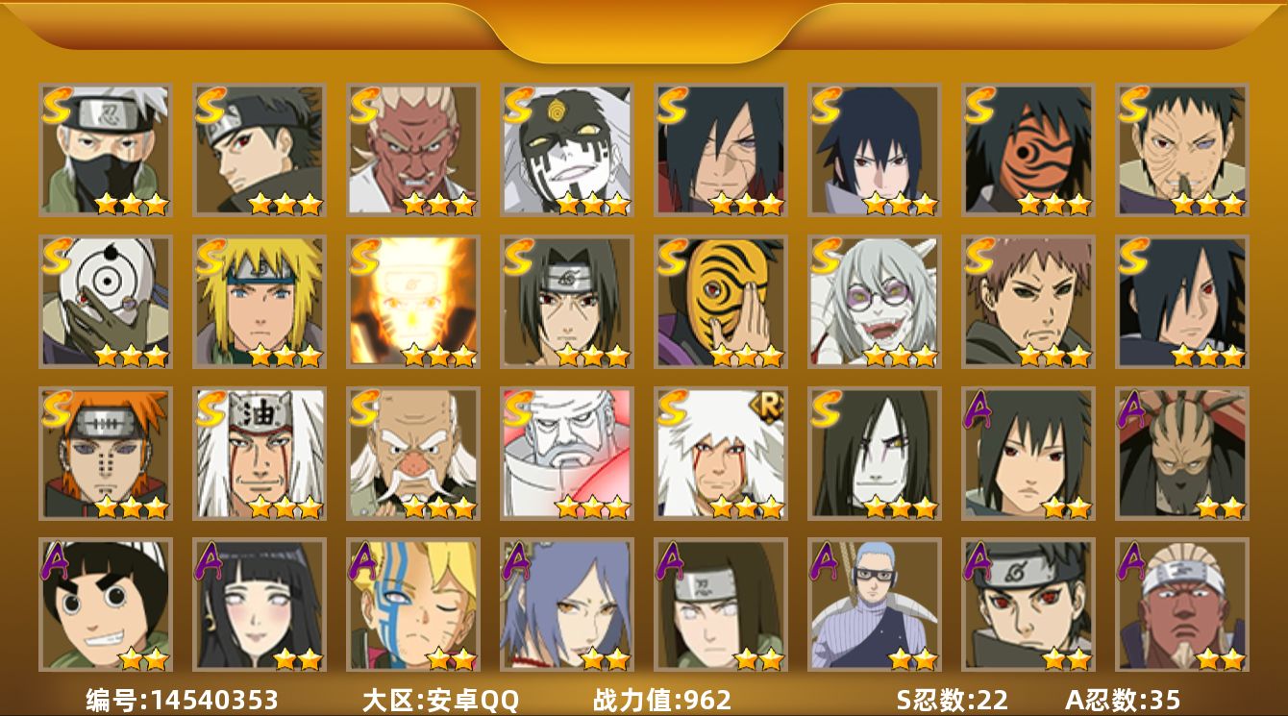The height and width of the screenshot is (716, 1288).
Task: Open the glowing golden chakra ninja card
Action: pyautogui.click(x=413, y=302)
